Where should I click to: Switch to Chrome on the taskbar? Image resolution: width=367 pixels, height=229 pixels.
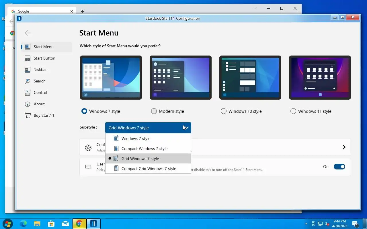[x=79, y=224]
